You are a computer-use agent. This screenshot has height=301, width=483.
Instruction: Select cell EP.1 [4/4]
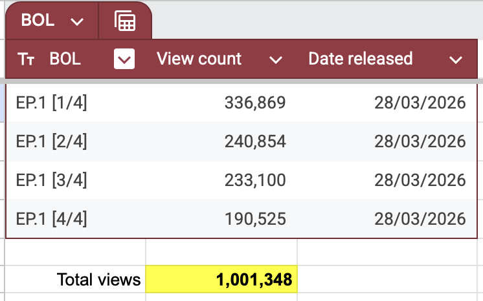76,218
